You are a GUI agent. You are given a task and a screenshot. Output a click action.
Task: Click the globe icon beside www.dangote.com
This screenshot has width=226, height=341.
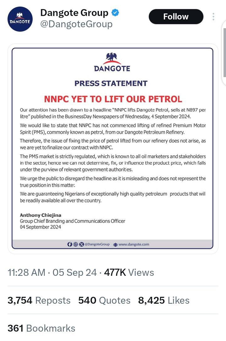(x=116, y=244)
